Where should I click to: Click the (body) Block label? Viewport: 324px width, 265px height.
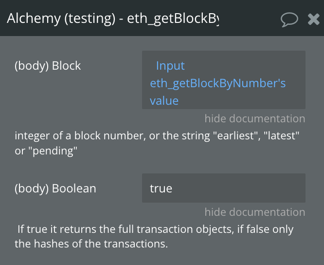pos(48,66)
